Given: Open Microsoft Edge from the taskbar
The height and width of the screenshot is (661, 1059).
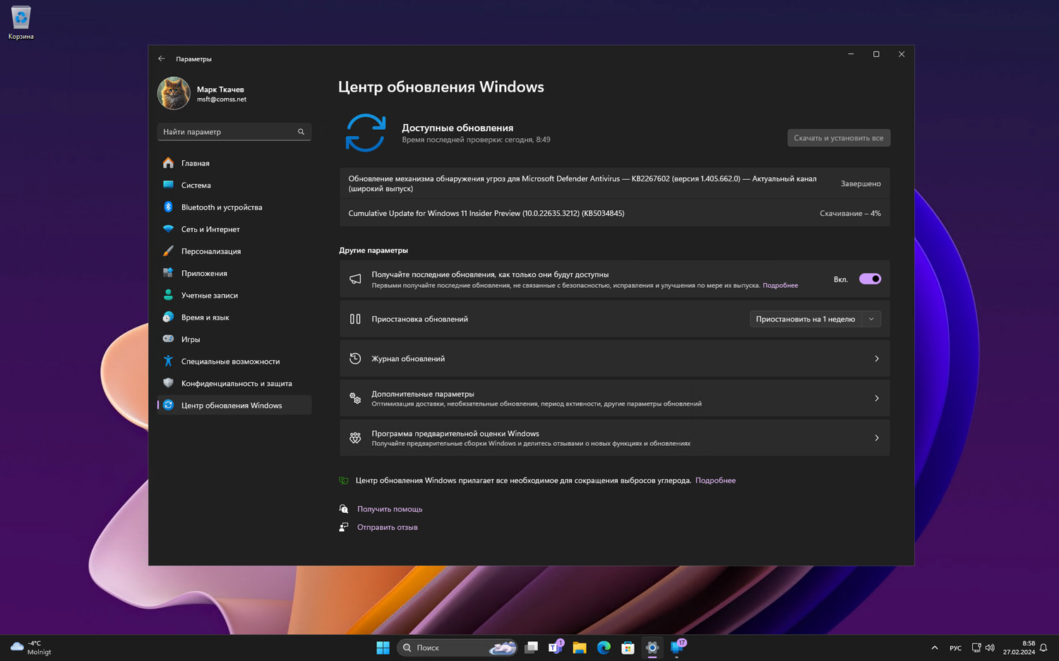Looking at the screenshot, I should [604, 648].
